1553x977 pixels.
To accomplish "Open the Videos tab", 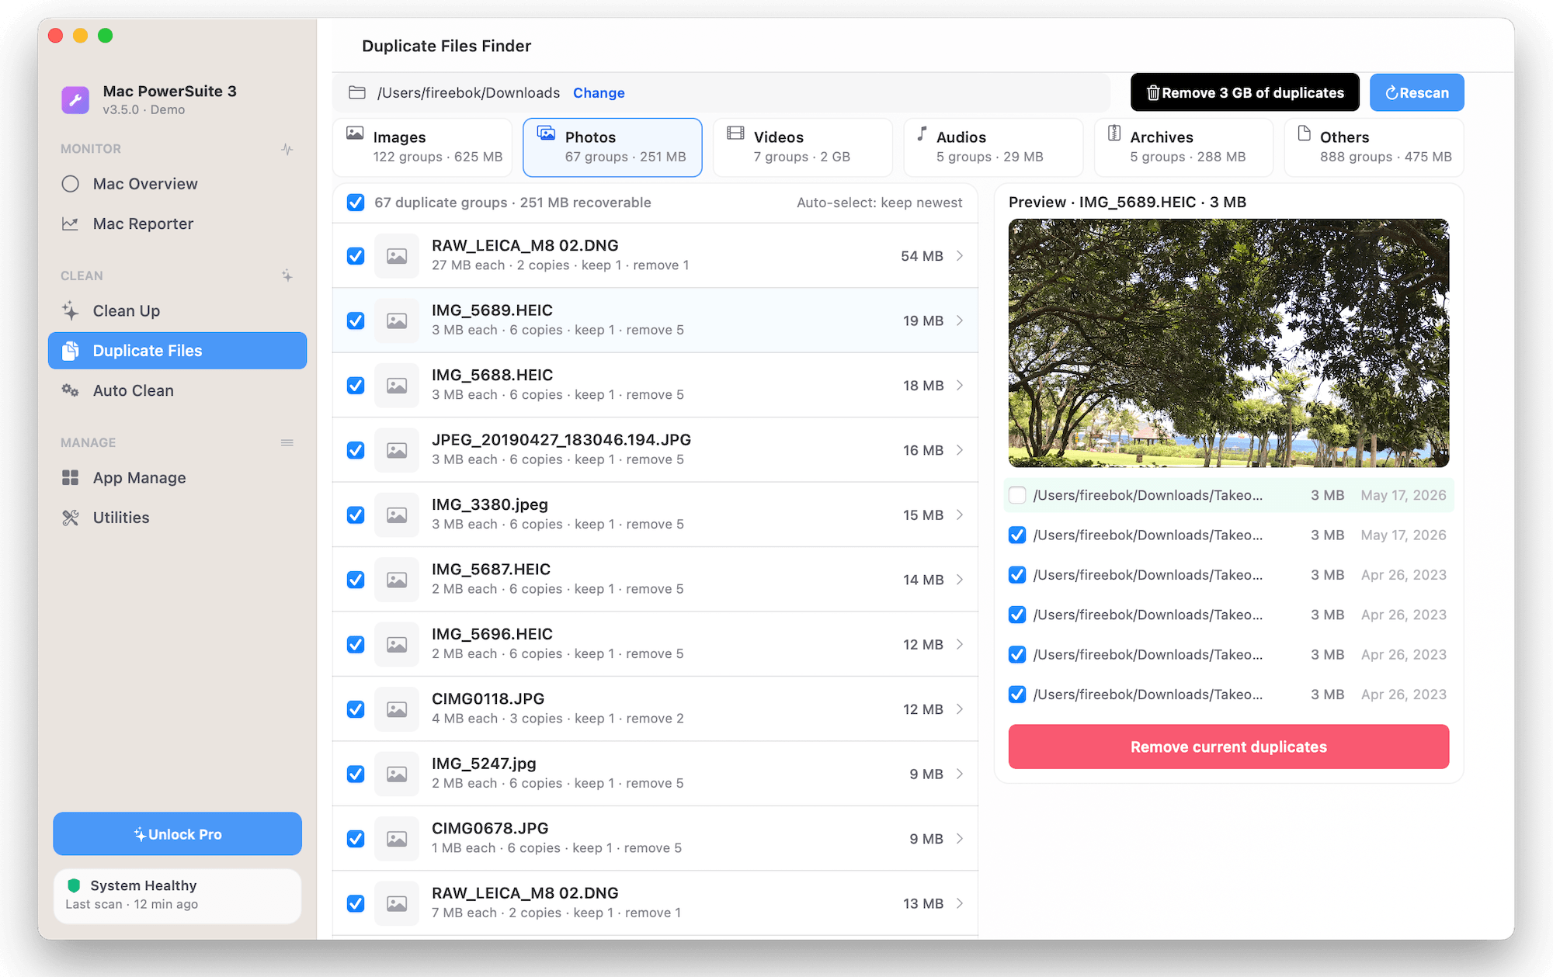I will point(803,147).
